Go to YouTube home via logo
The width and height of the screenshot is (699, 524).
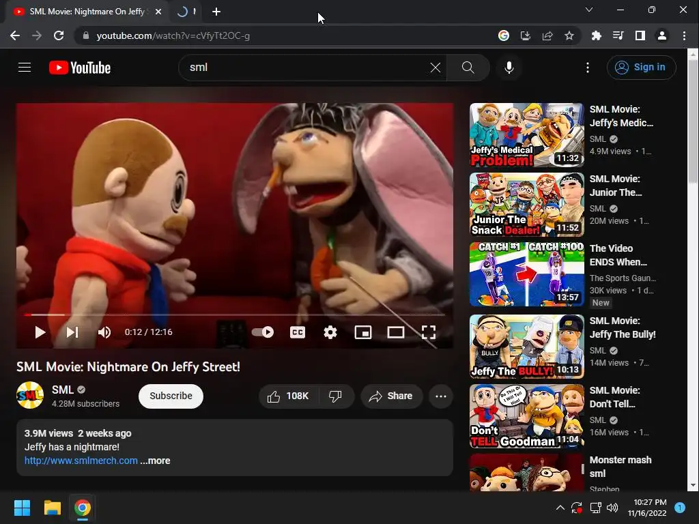(80, 68)
